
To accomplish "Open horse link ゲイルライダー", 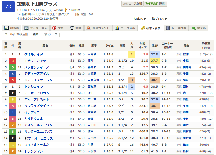I will click(35, 55).
